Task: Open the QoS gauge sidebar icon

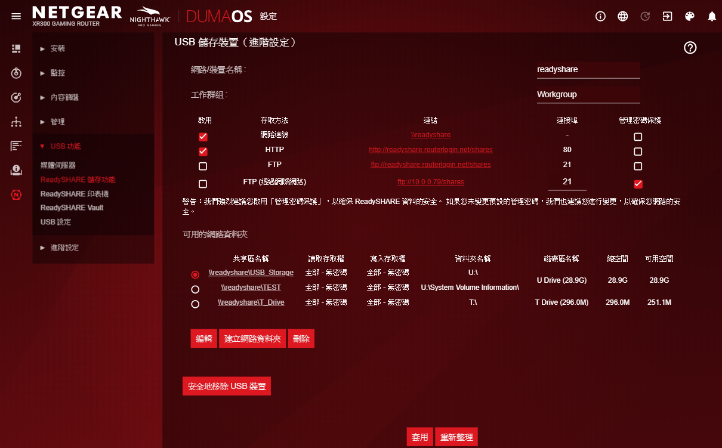Action: (16, 97)
